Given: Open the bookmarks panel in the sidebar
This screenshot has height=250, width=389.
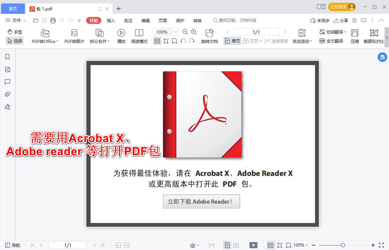Looking at the screenshot, I should [7, 56].
